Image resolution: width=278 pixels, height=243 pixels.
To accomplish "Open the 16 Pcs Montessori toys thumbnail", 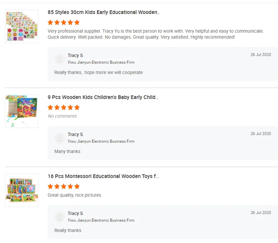I will pos(22,190).
